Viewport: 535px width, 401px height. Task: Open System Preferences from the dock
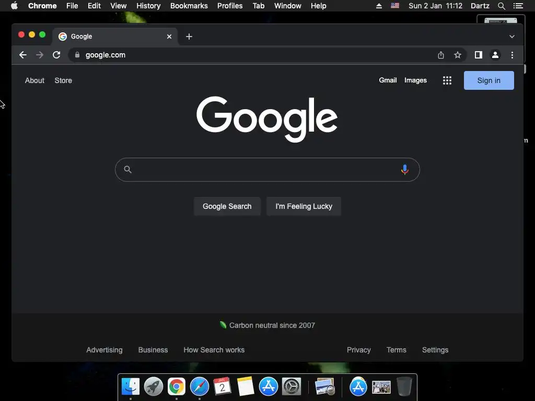coord(292,387)
